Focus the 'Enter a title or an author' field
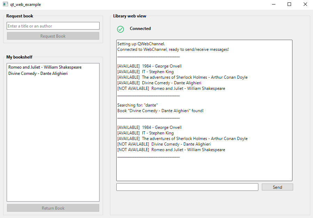 (x=53, y=26)
